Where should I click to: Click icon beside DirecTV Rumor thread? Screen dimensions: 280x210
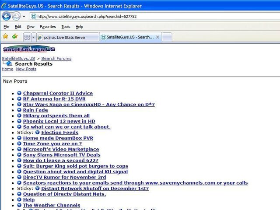pyautogui.click(x=19, y=177)
